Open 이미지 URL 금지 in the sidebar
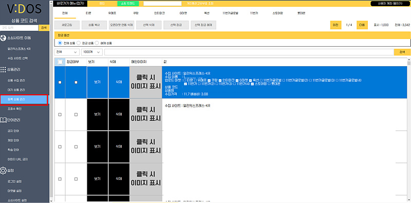Viewport: 411px width, 203px height. pyautogui.click(x=17, y=159)
